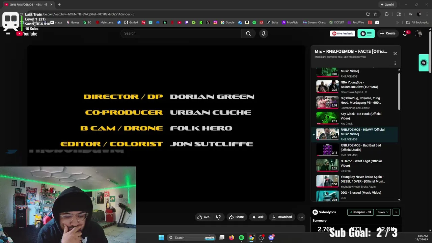This screenshot has width=432, height=243.
Task: Like the video (42K)
Action: tap(204, 217)
